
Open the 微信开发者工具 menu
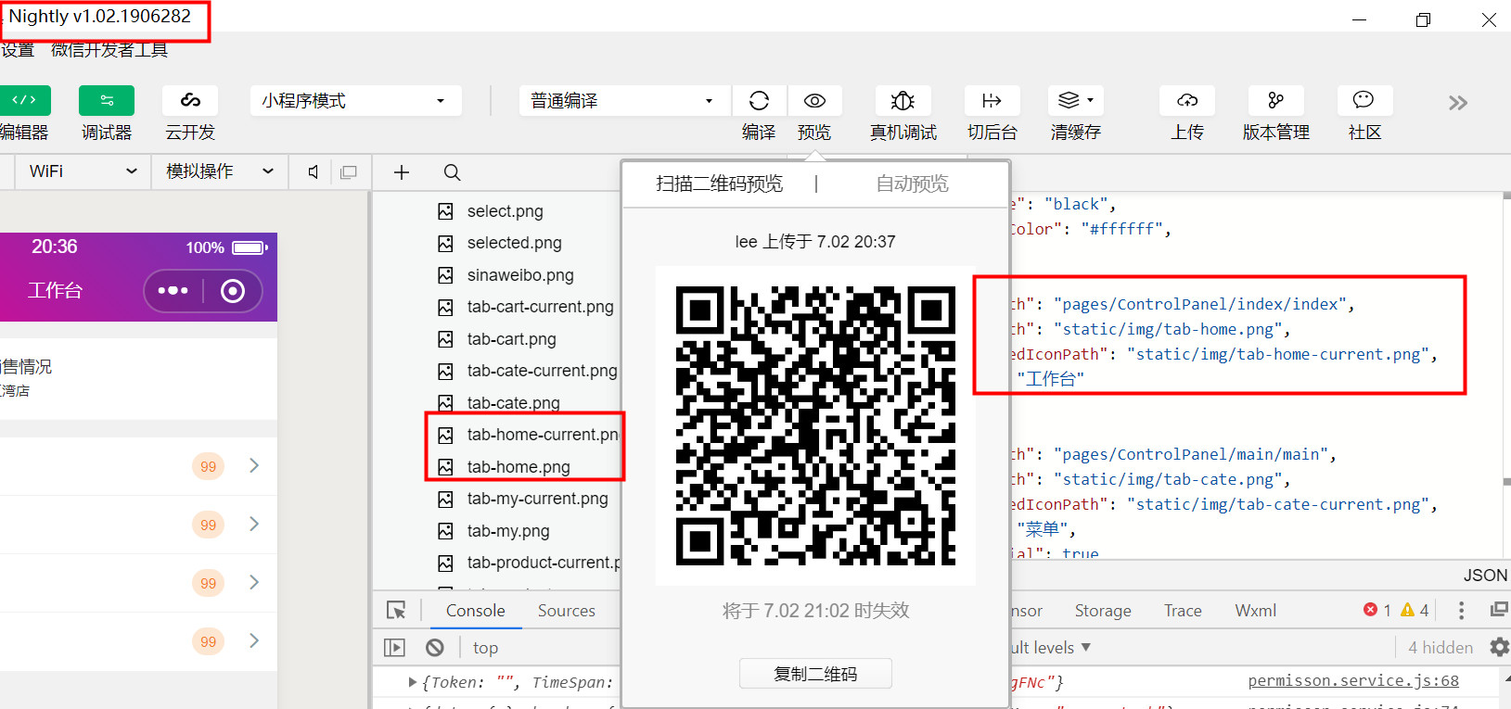pos(109,50)
